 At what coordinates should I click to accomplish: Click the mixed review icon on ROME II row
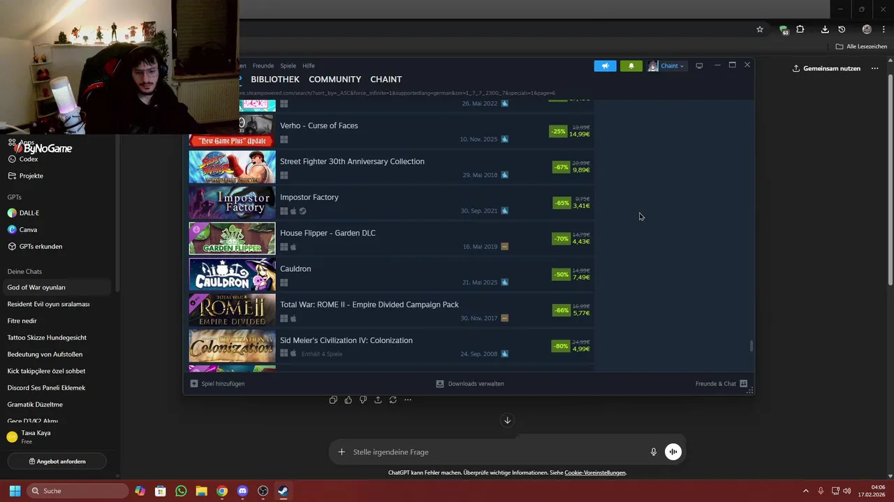click(x=505, y=318)
